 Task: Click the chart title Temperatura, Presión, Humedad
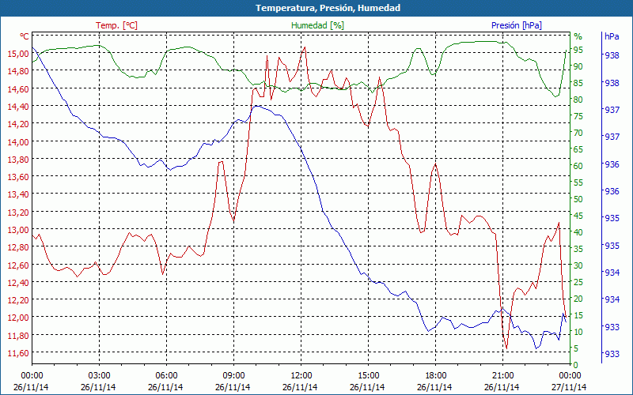click(x=328, y=8)
